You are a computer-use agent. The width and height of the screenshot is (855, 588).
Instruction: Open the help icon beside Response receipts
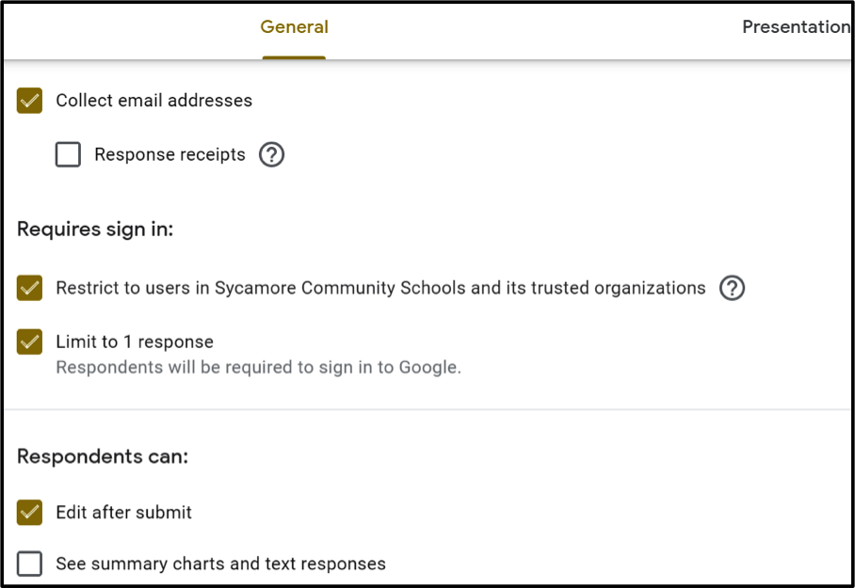point(271,154)
